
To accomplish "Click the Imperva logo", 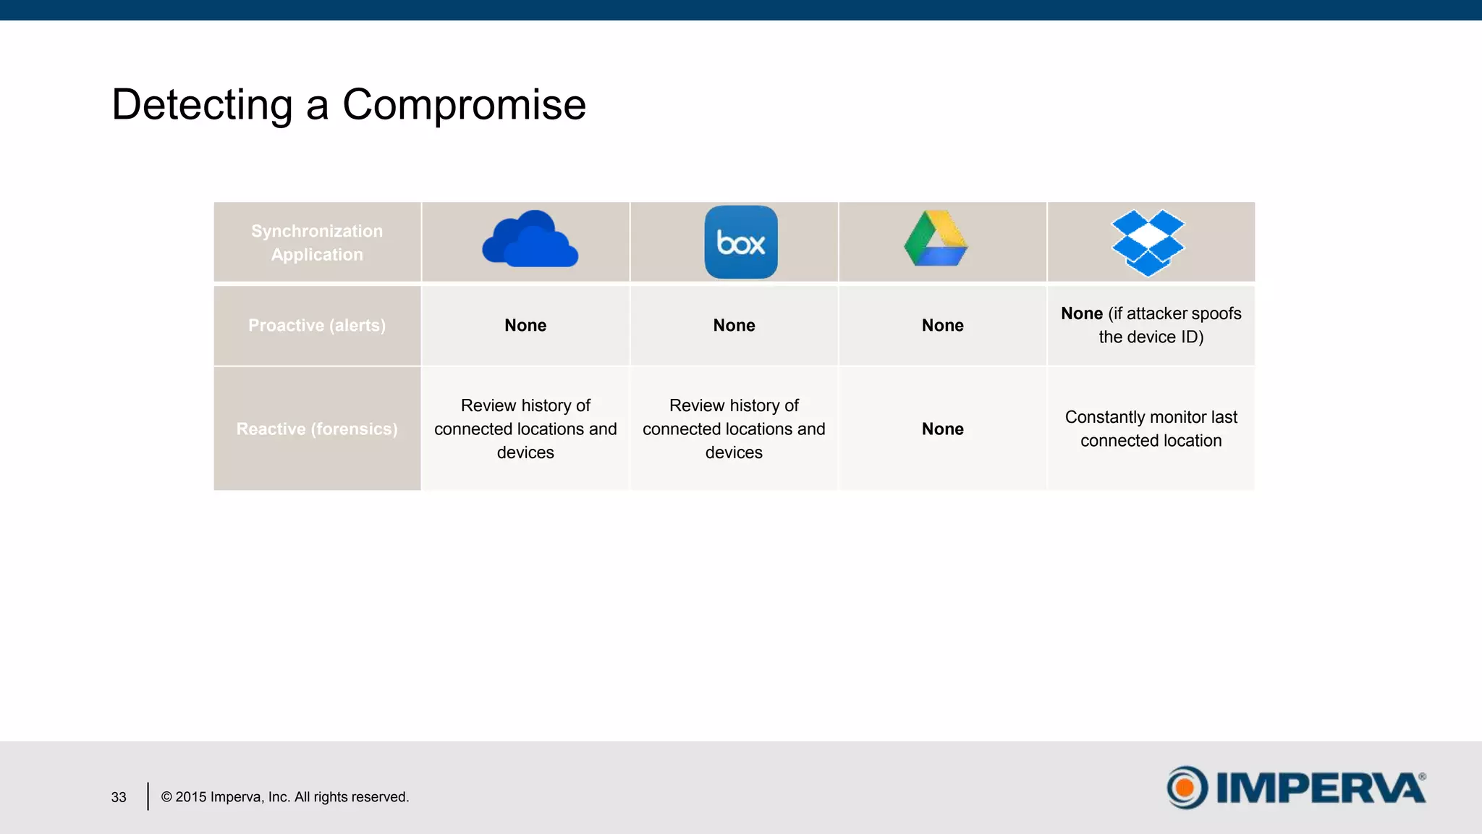I will tap(1295, 788).
